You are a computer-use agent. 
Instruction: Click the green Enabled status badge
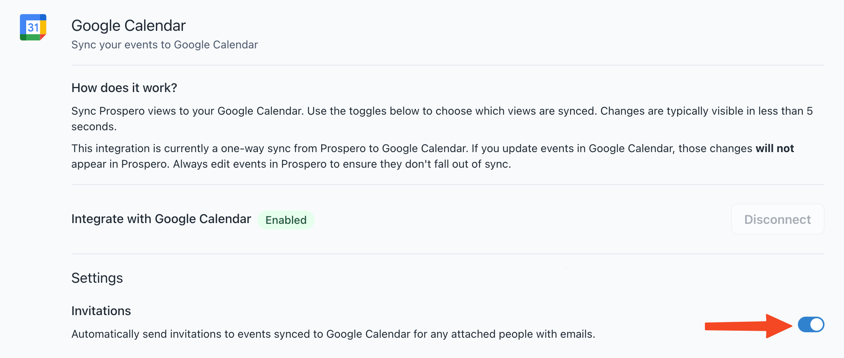286,220
